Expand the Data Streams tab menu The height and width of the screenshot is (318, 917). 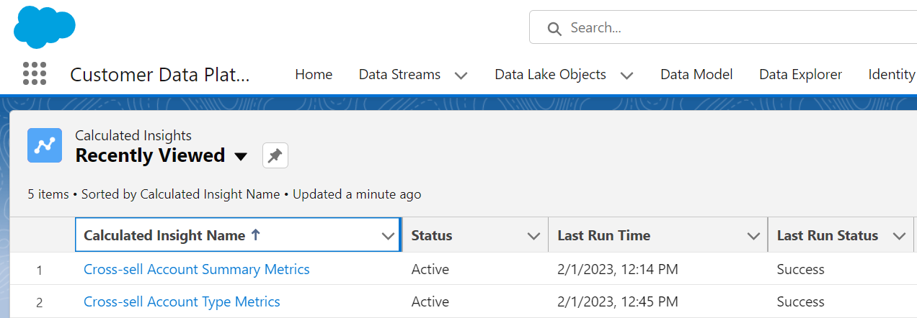[x=461, y=75]
